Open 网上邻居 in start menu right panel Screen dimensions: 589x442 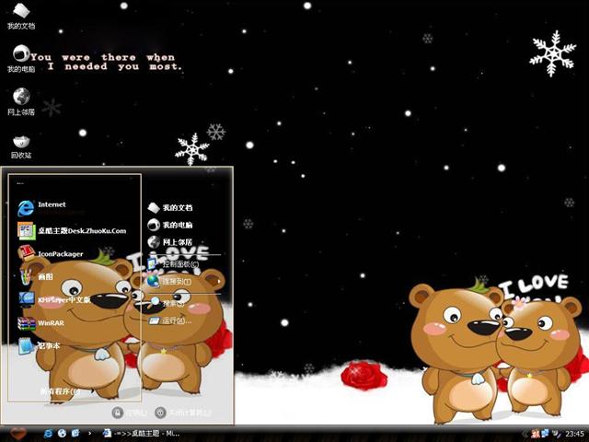click(x=169, y=242)
